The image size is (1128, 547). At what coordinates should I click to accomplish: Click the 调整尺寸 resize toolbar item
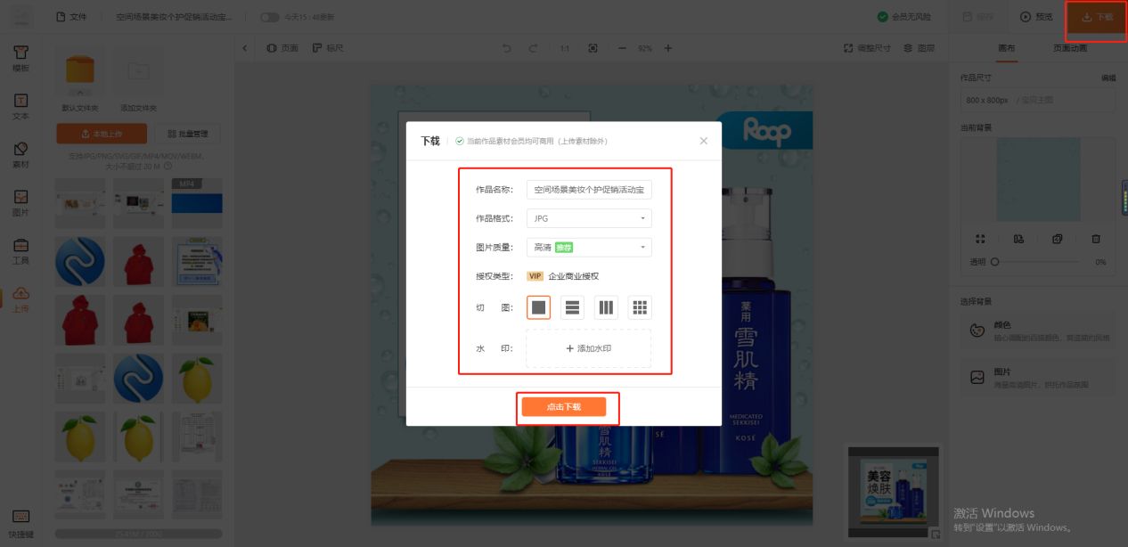click(867, 48)
